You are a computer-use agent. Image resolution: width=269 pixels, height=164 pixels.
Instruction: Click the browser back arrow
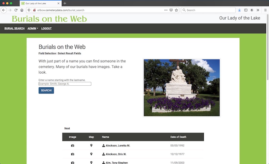[x=4, y=10]
